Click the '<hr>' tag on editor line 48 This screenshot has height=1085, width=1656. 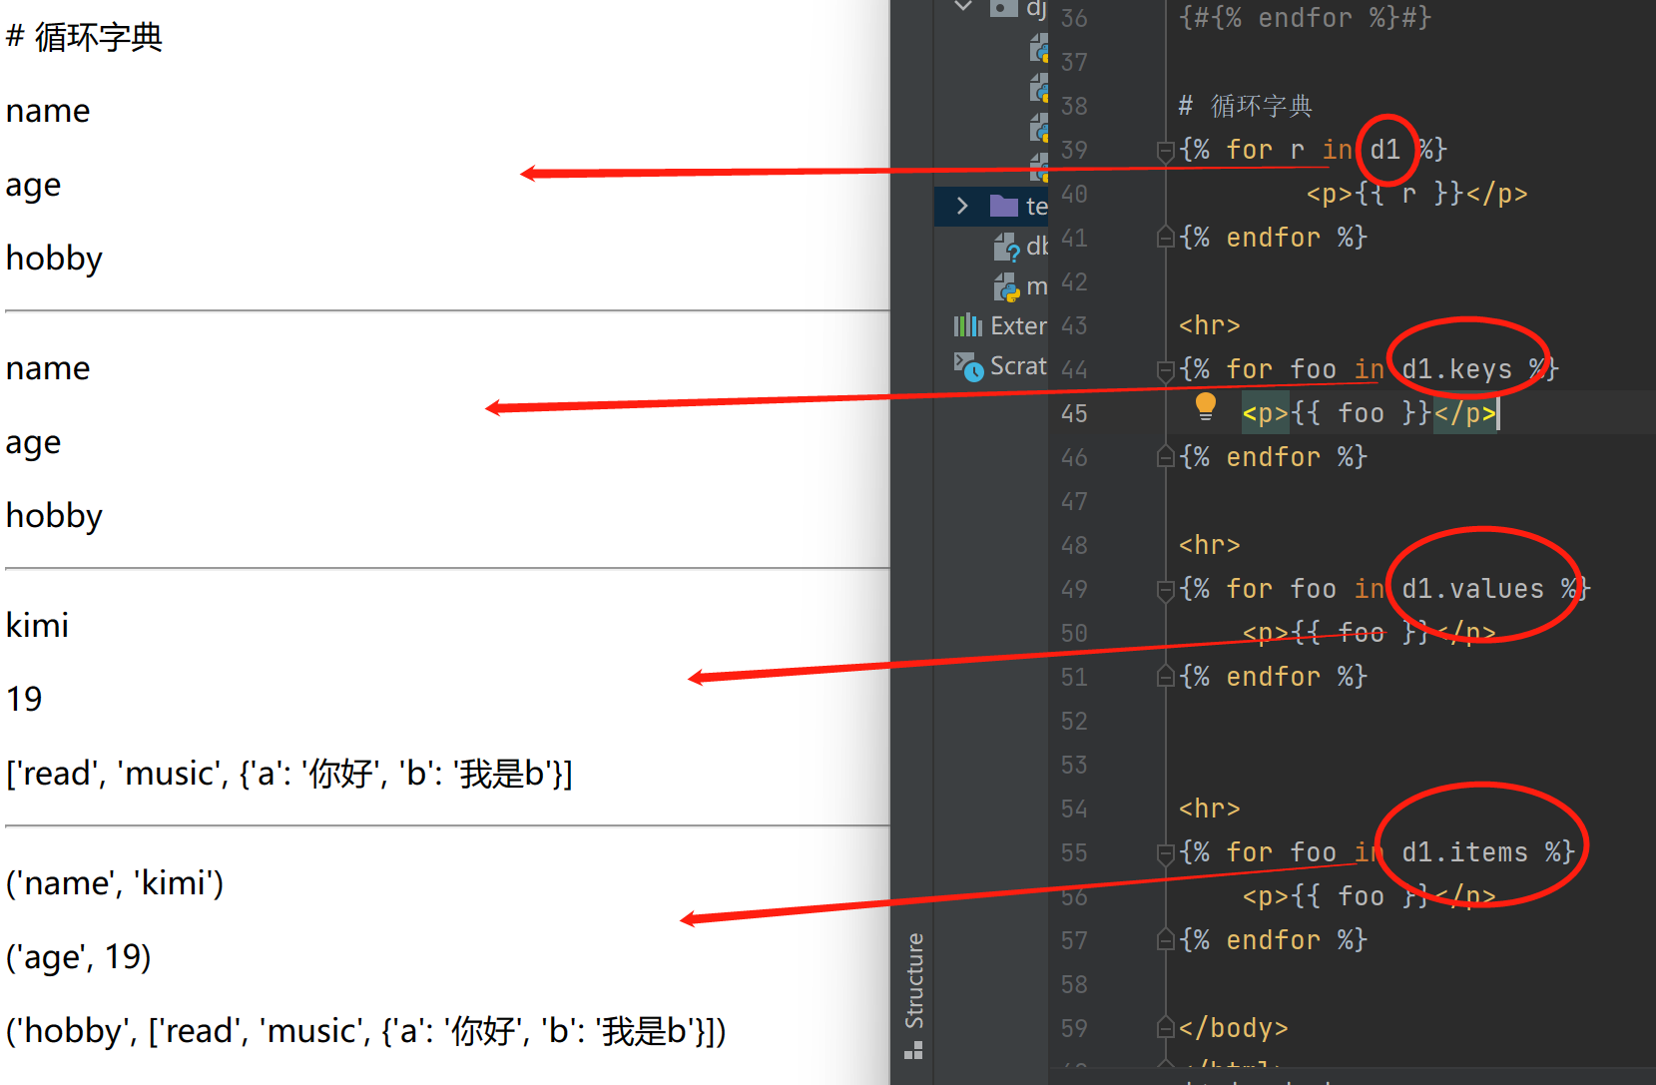pos(1210,545)
